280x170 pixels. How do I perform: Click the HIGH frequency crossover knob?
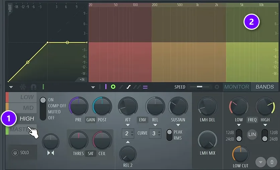[x=265, y=106]
